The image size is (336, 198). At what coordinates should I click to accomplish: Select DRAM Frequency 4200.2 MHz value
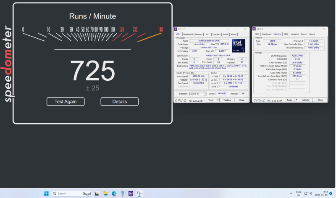(x=297, y=56)
